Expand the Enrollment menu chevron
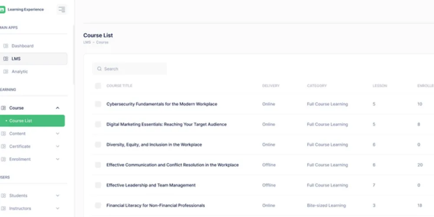This screenshot has height=217, width=434. pyautogui.click(x=58, y=159)
